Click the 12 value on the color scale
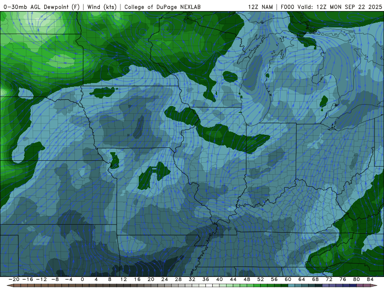The height and width of the screenshot is (288, 384). click(123, 279)
